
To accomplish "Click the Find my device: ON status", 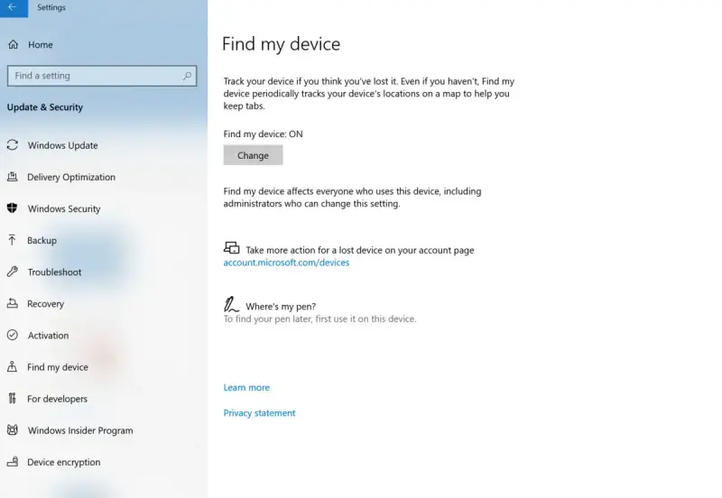I will click(264, 134).
